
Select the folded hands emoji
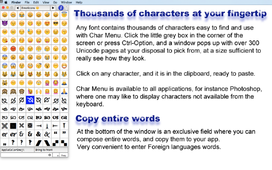click(x=64, y=91)
